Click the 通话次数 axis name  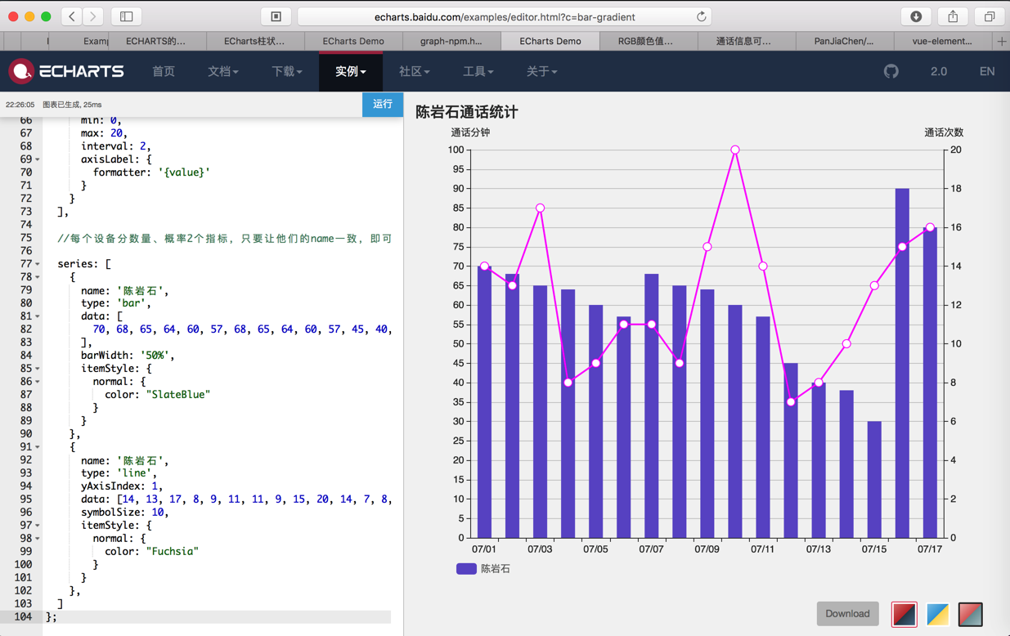click(944, 132)
